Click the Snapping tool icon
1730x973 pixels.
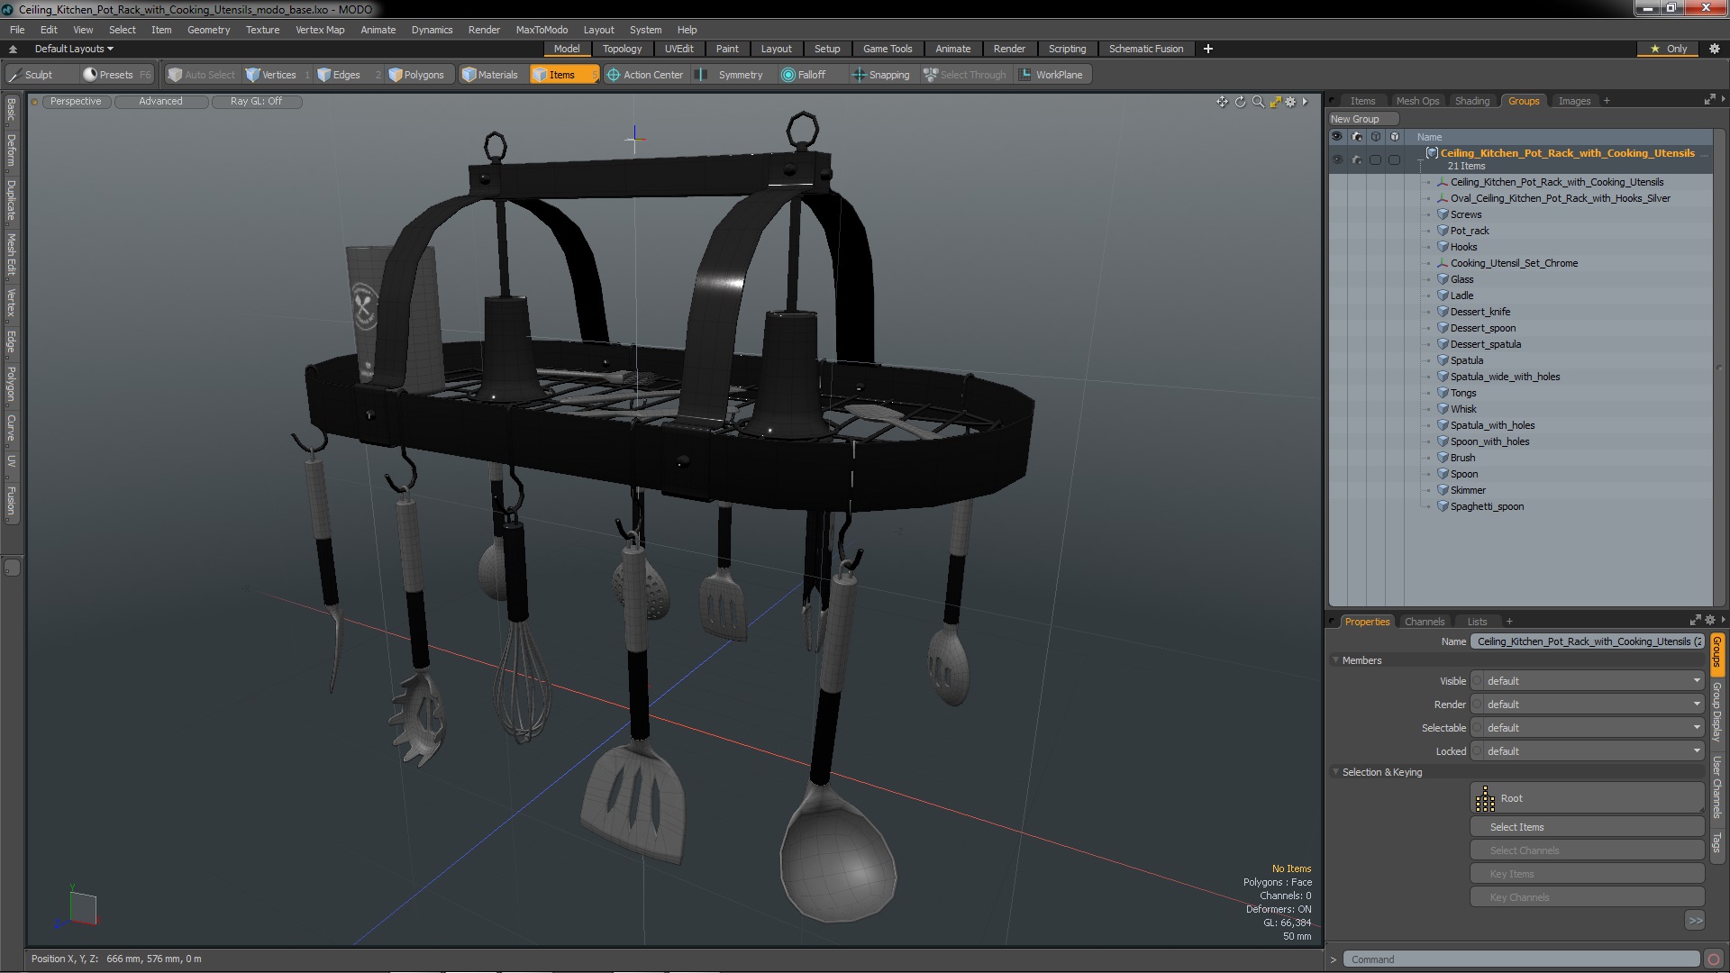[859, 75]
